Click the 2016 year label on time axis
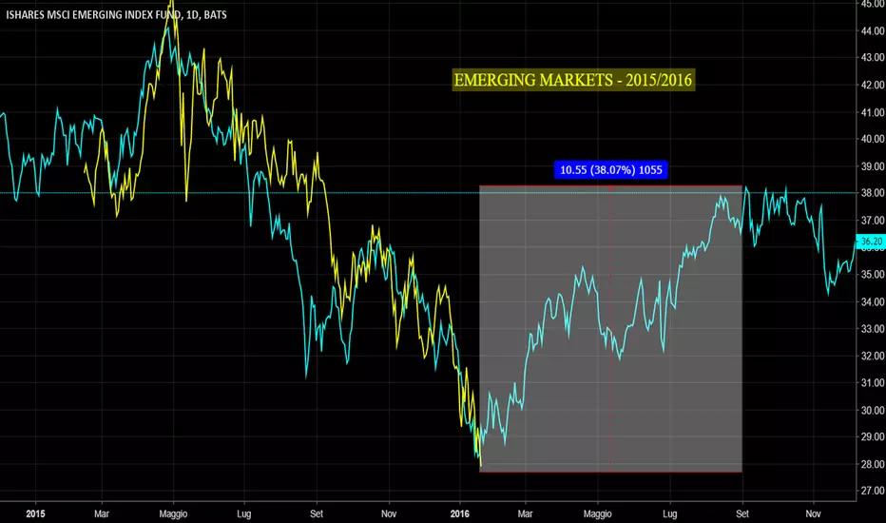Image resolution: width=886 pixels, height=523 pixels. click(459, 513)
